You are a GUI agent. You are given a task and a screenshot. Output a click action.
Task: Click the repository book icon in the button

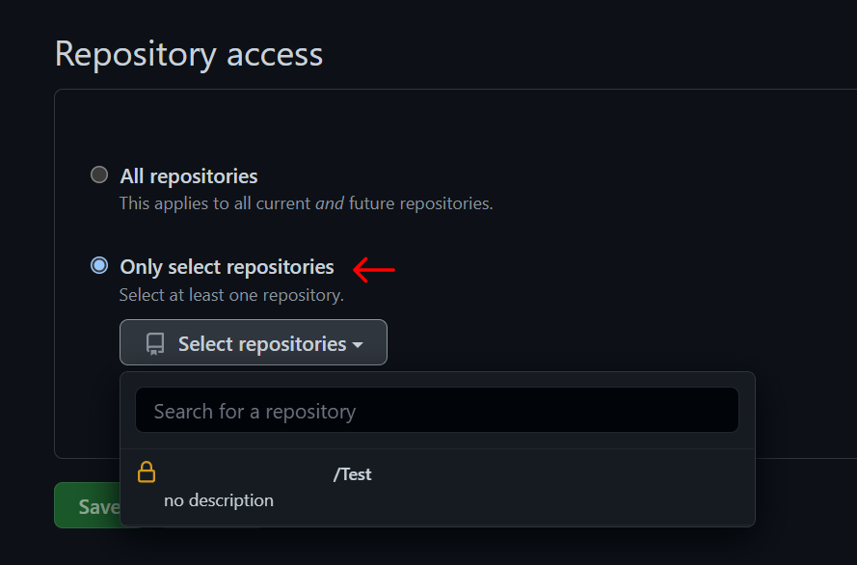(x=155, y=344)
